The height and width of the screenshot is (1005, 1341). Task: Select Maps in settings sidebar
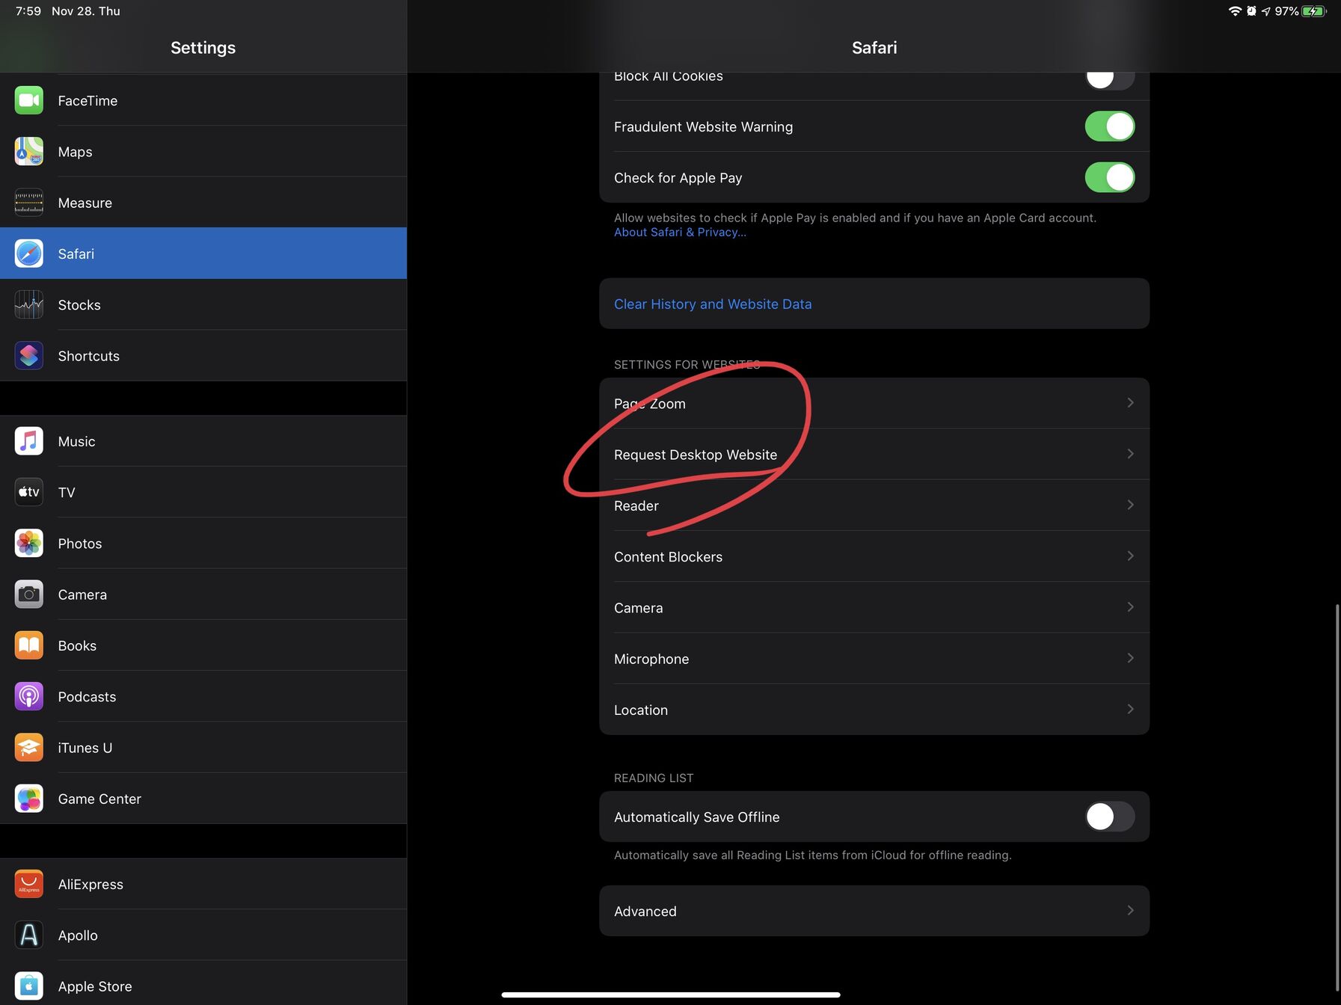(203, 151)
